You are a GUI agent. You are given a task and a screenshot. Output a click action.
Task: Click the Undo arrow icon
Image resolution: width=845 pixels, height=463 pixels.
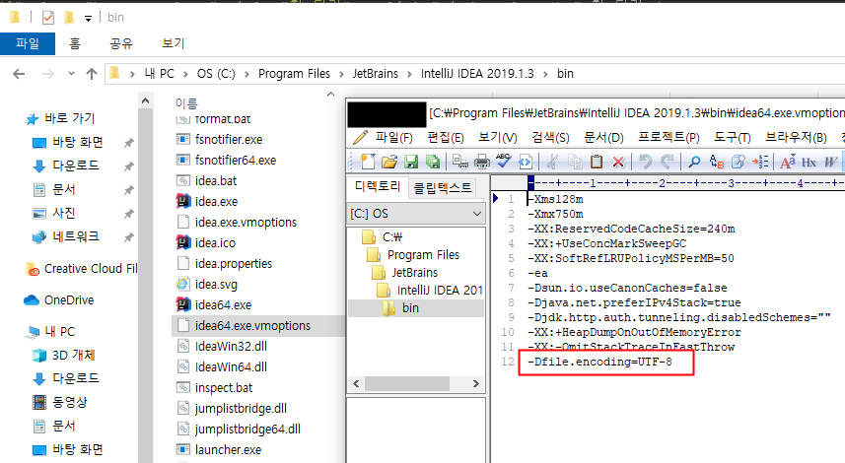(646, 162)
